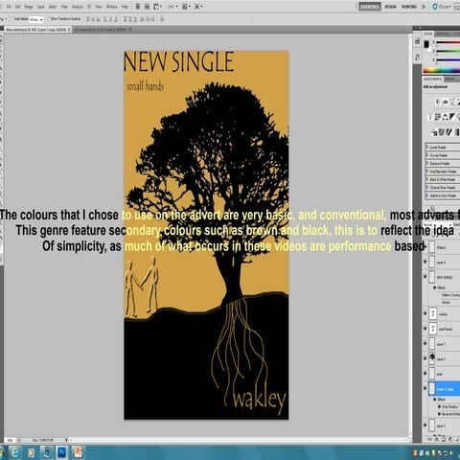
Task: Hide the wakley text layer
Action: point(425,313)
